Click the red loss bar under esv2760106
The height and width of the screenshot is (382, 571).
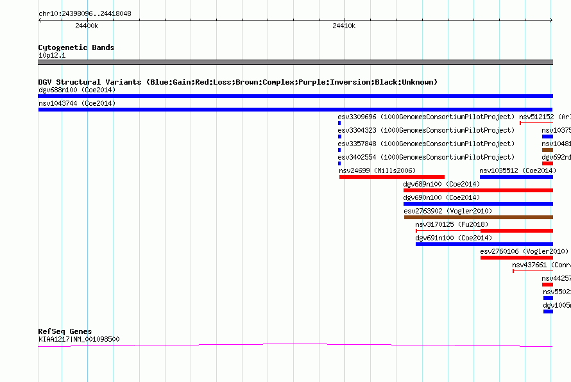tap(516, 258)
